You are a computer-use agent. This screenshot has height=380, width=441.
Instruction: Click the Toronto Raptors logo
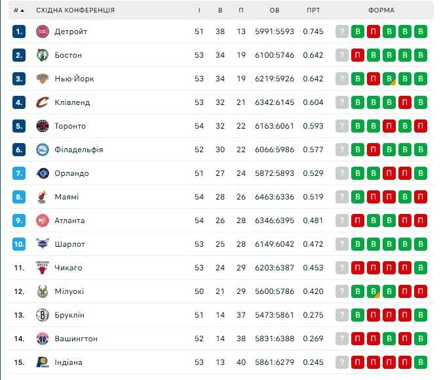43,126
